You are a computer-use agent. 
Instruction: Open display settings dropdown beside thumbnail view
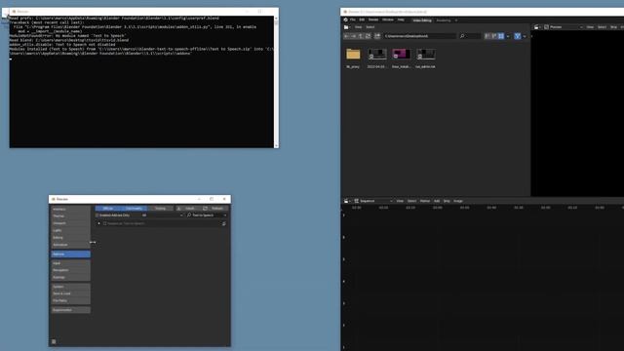coord(508,36)
